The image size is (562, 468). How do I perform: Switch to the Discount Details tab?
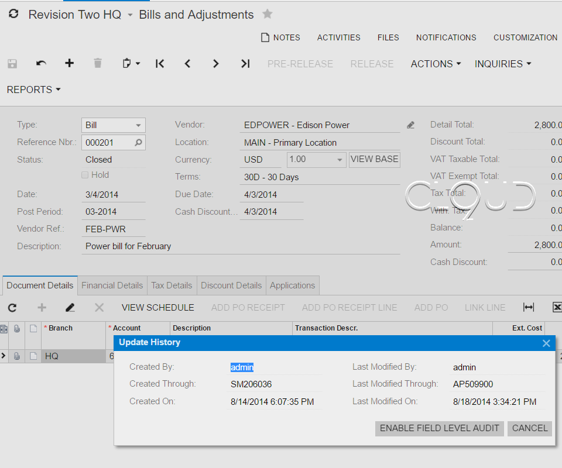[x=231, y=285]
